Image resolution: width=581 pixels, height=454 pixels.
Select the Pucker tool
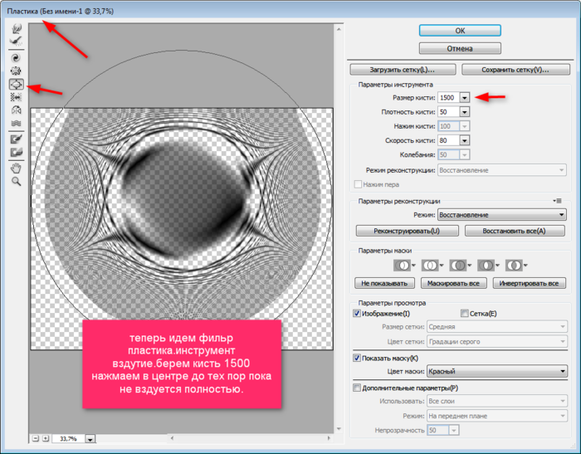16,71
